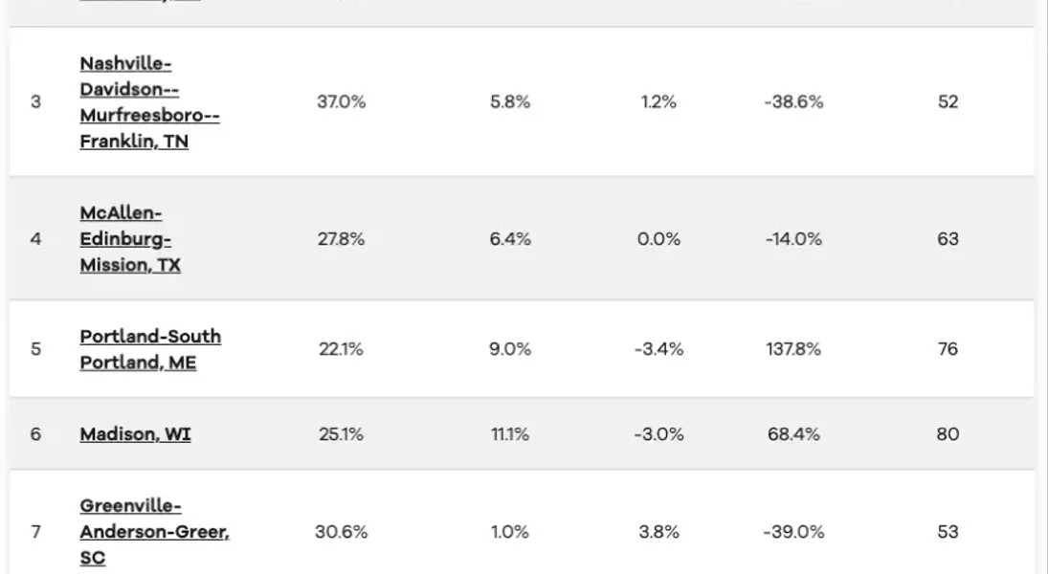
Task: Open the McAllen-Edinburg-Mission, TX link
Action: (x=129, y=239)
